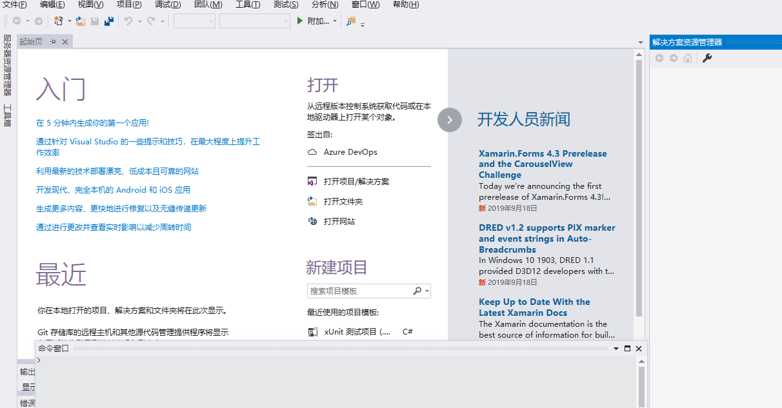This screenshot has width=782, height=408.
Task: Click the wrench settings icon in 解决方案资源管理器
Action: point(707,58)
